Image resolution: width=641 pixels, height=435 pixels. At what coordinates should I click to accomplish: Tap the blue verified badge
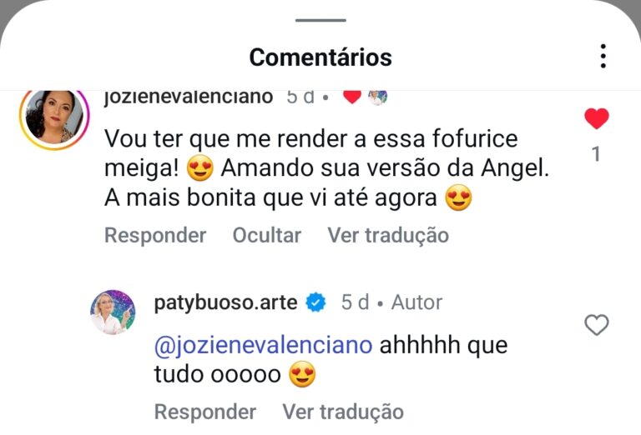(x=316, y=302)
